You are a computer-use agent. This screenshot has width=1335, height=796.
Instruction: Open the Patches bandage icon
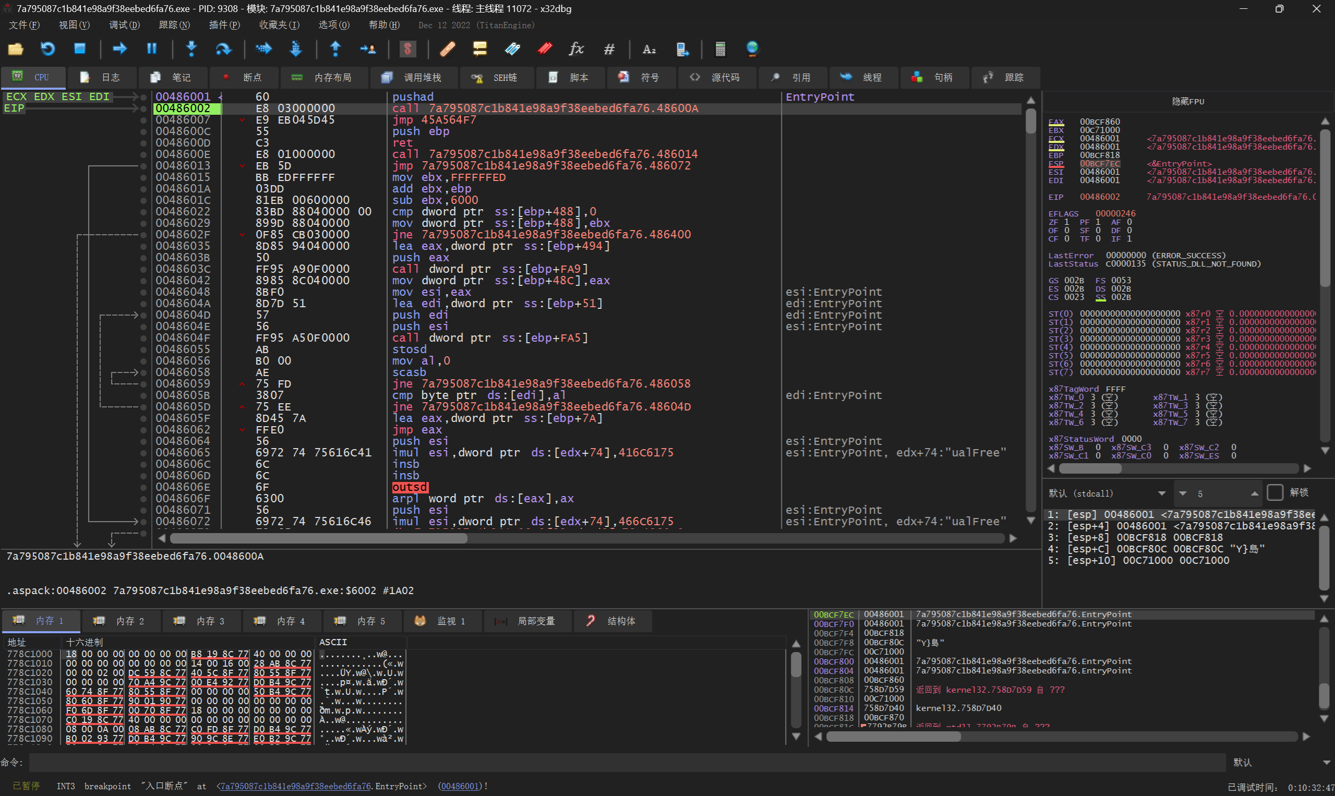click(447, 49)
